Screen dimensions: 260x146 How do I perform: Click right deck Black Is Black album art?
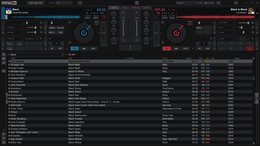click(x=251, y=11)
